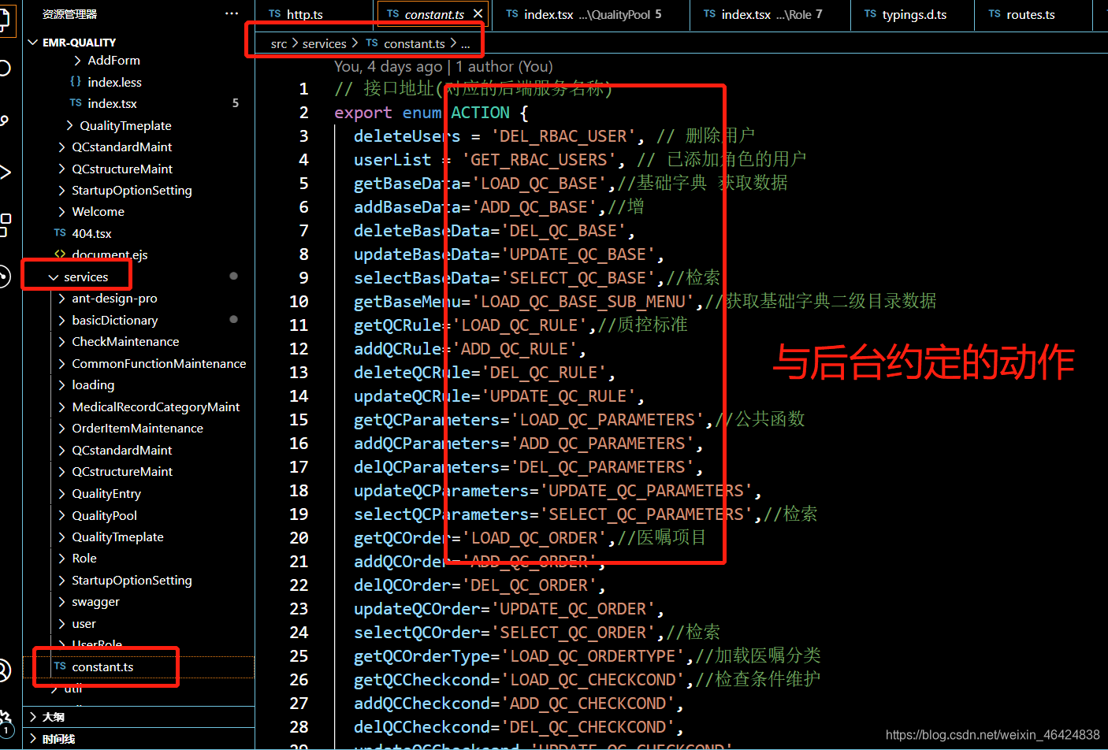This screenshot has height=750, width=1108.
Task: Click the TS icon beside 404.tsx
Action: click(60, 233)
